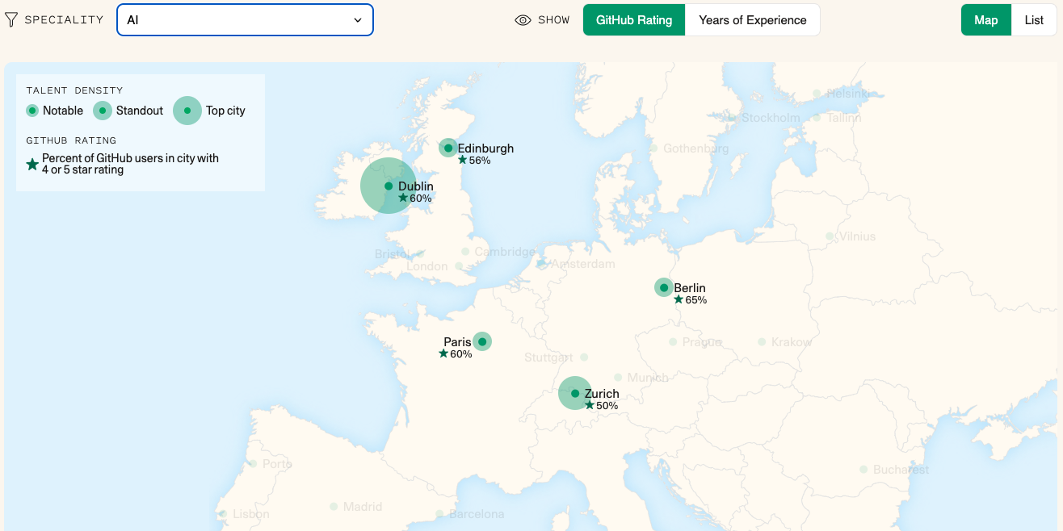The height and width of the screenshot is (531, 1063).
Task: Click the Zurich city marker
Action: pyautogui.click(x=575, y=394)
